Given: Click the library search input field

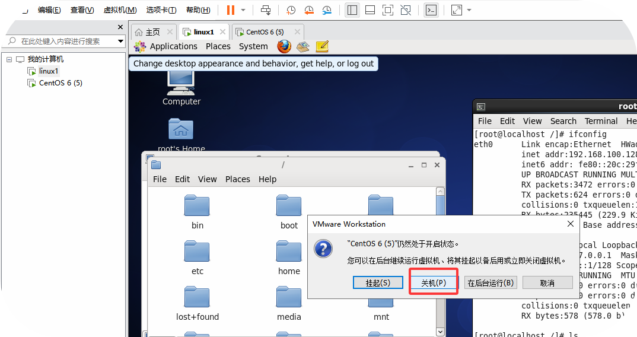Looking at the screenshot, I should pyautogui.click(x=62, y=41).
